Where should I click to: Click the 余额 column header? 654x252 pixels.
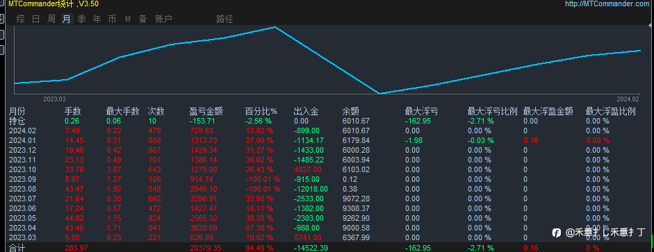point(351,111)
